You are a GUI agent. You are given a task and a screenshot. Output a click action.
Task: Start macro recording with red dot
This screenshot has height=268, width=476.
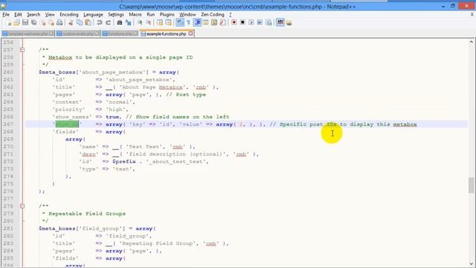click(234, 23)
